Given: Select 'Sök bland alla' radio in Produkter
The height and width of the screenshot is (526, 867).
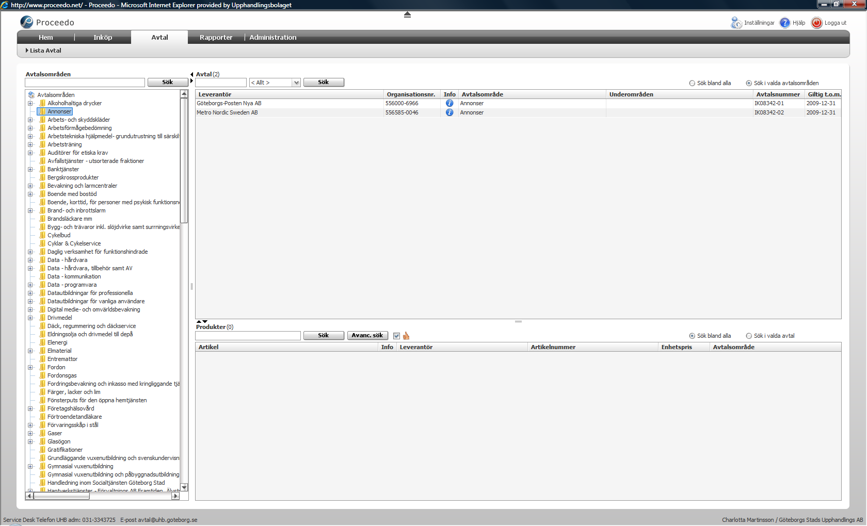Looking at the screenshot, I should click(692, 336).
